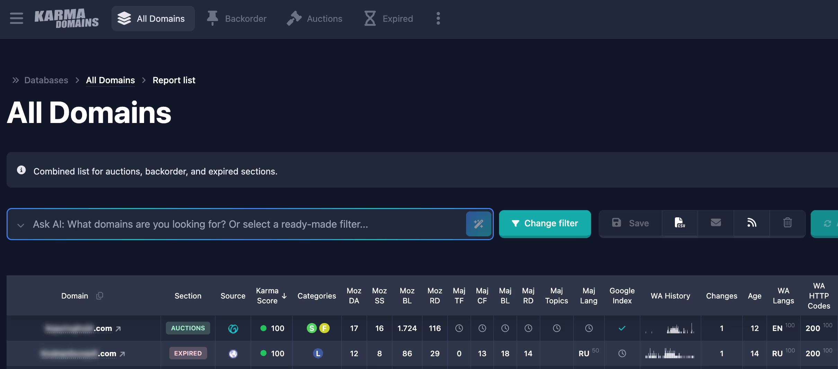Open external link arrow for auctions domain
Screen dimensions: 838x369
(118, 329)
